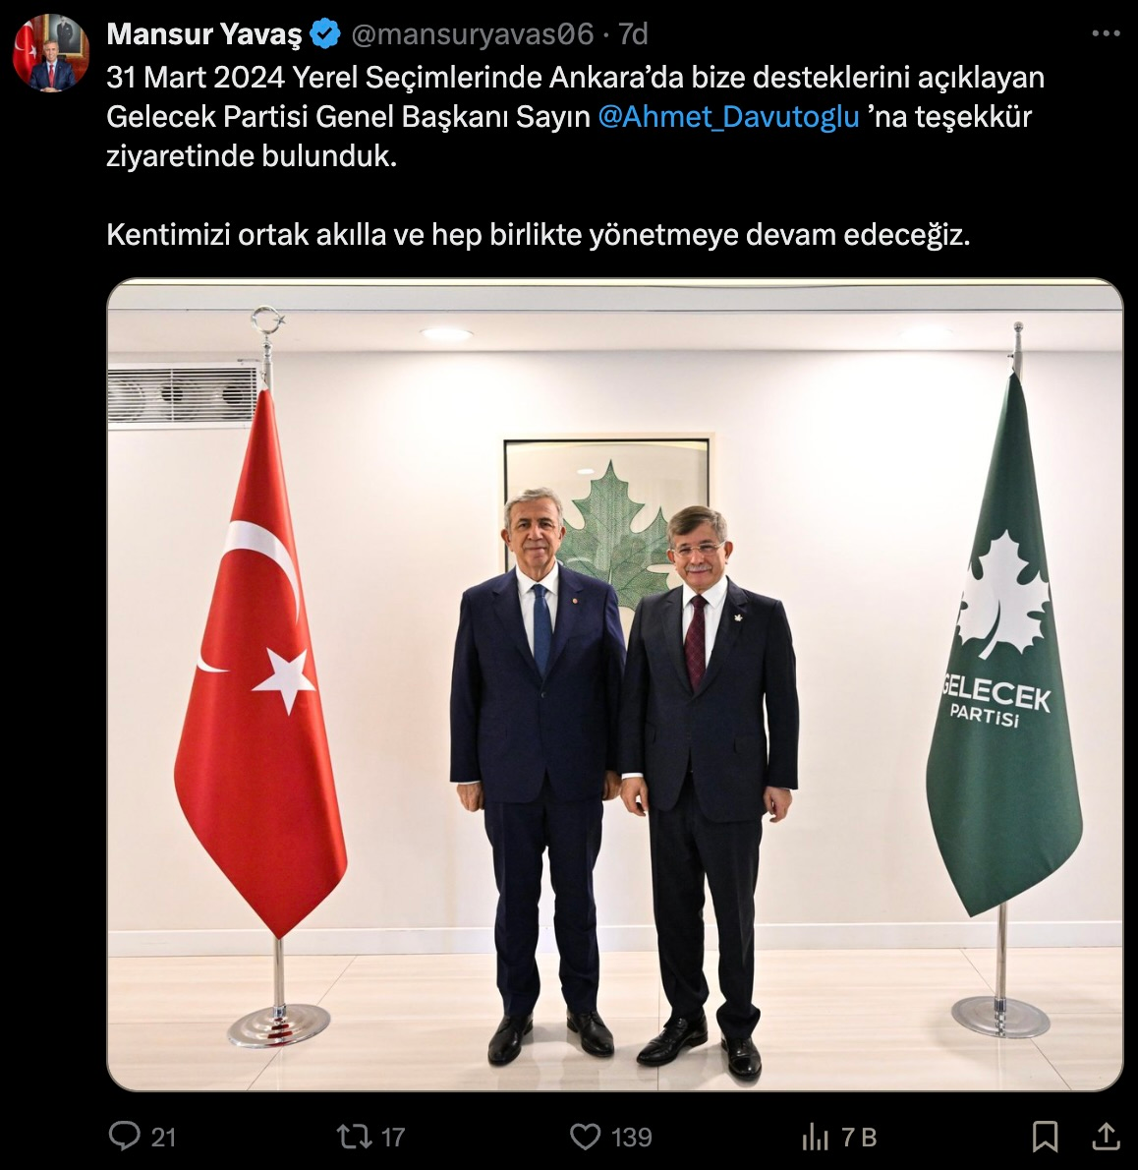Screen dimensions: 1138x1170
Task: Open the reply comment icon
Action: [124, 1137]
